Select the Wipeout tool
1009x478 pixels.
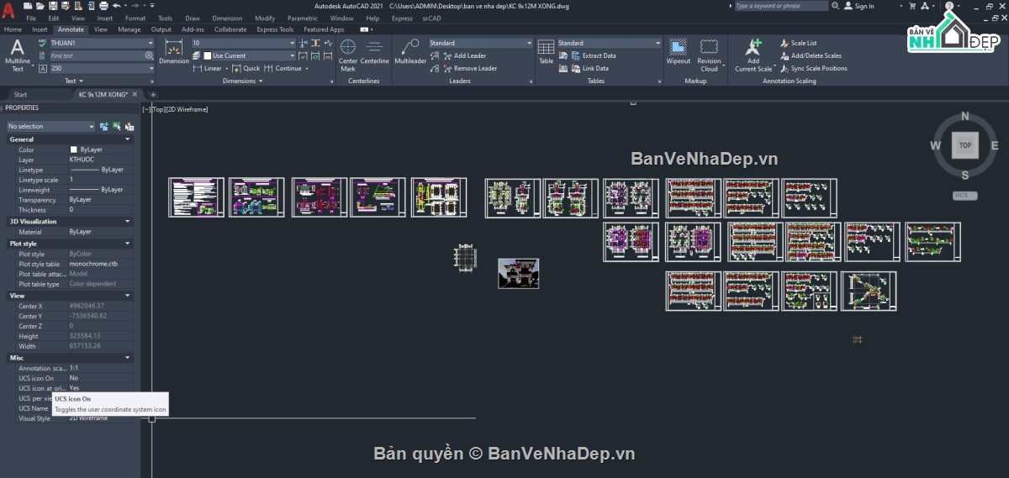(678, 52)
